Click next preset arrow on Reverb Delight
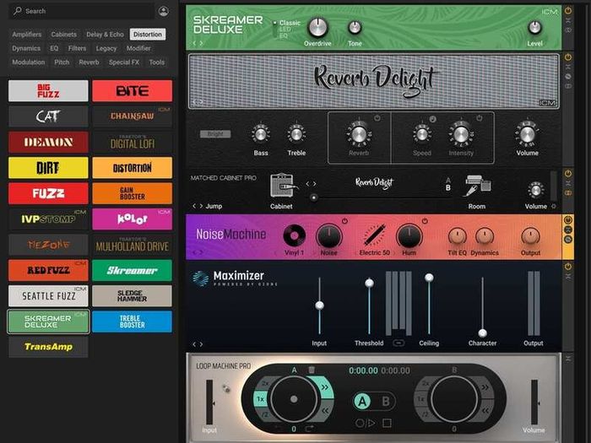The image size is (591, 443). pos(201,102)
